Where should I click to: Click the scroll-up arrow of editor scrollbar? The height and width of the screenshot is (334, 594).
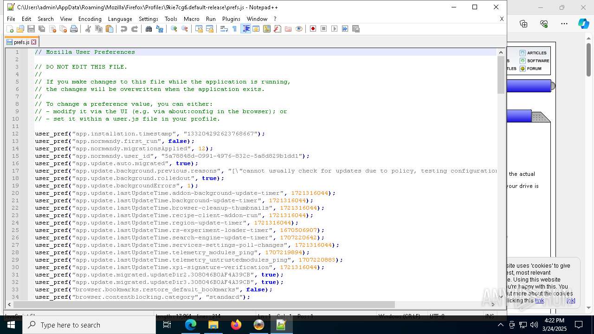[x=501, y=52]
